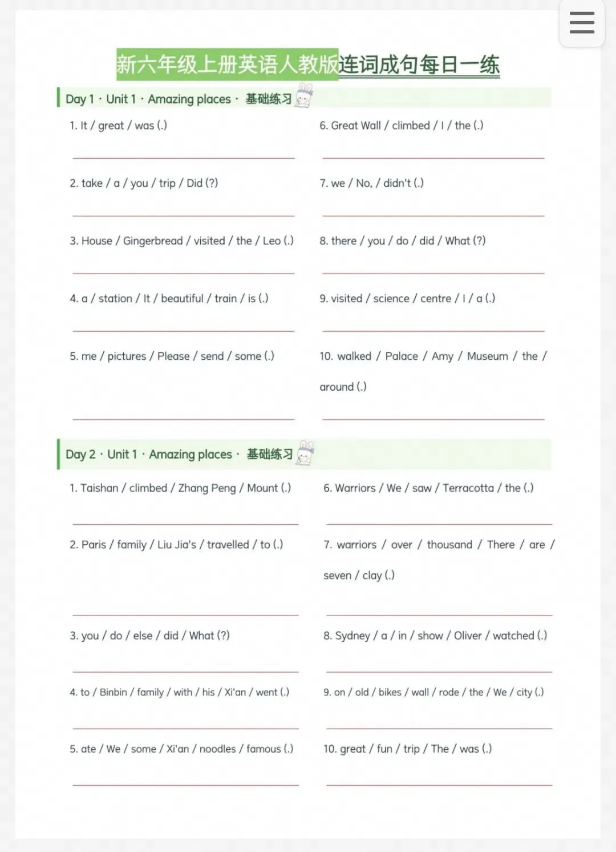Image resolution: width=616 pixels, height=852 pixels.
Task: Select the green highlighted title text
Action: (x=227, y=64)
